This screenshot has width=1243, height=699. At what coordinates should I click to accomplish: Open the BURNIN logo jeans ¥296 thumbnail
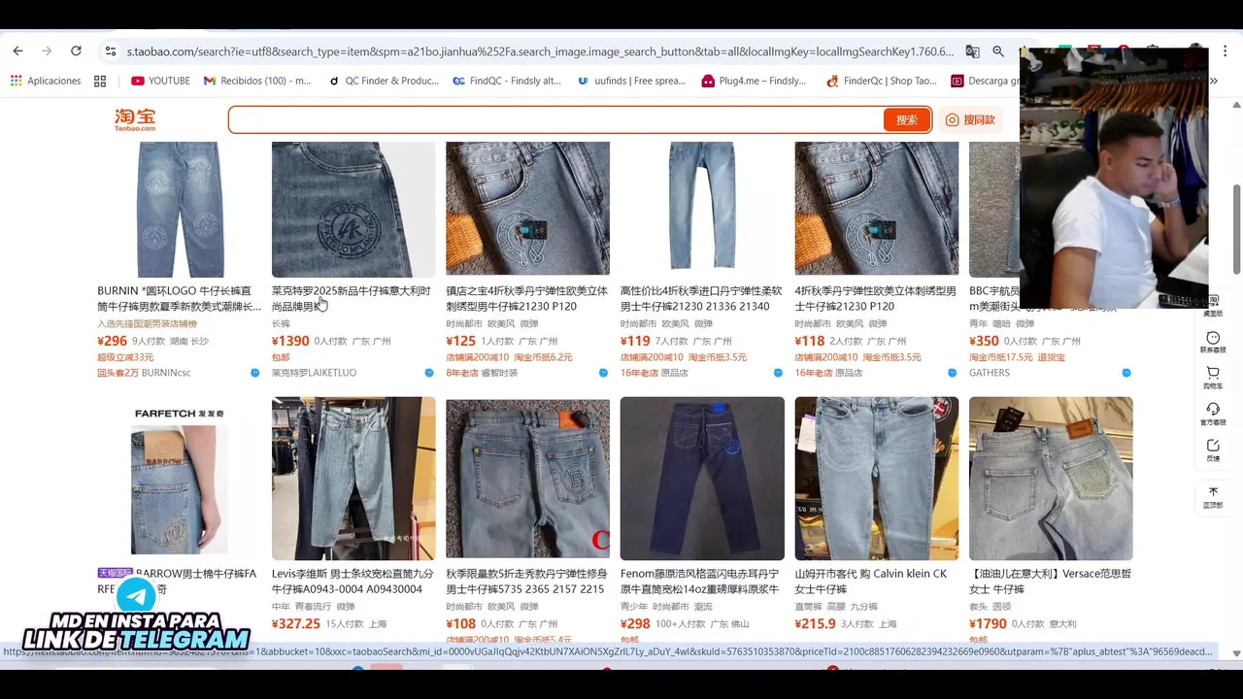[x=180, y=209]
